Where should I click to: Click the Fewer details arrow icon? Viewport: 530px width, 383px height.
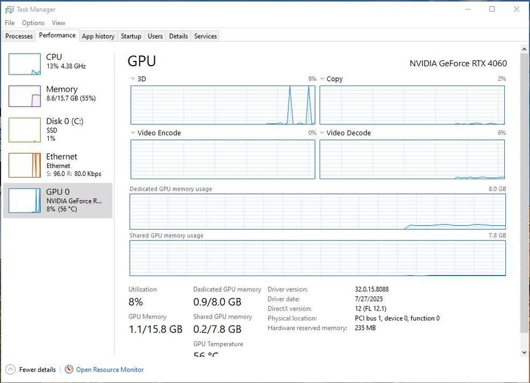[x=10, y=370]
